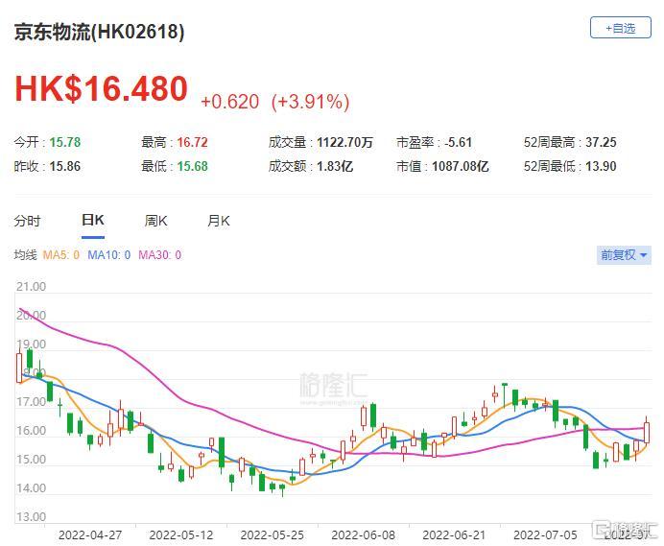Click the 成交量 value 1122.70万
The image size is (664, 546).
pyautogui.click(x=344, y=142)
